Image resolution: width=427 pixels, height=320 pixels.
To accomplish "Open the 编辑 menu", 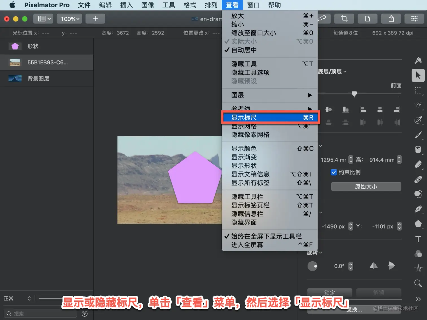I will click(105, 5).
